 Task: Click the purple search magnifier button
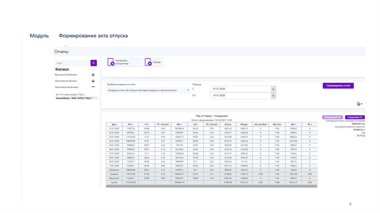[94, 63]
